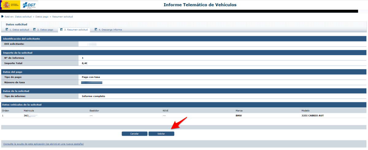
Task: Click the 'Informe completo' value
Action: coord(94,96)
